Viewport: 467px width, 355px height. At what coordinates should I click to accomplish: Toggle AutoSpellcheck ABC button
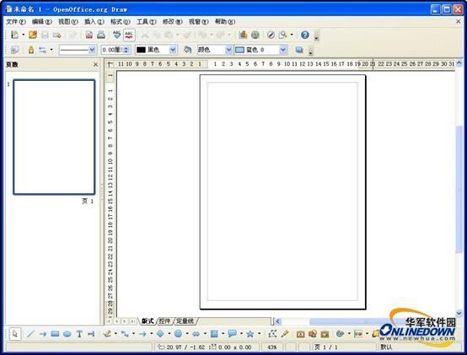pos(129,35)
